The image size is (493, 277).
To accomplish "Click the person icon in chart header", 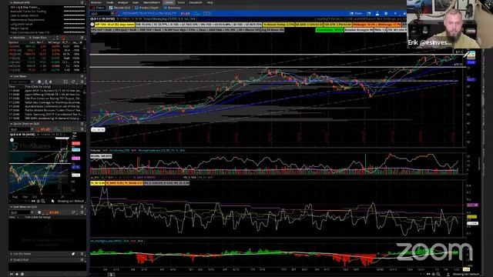I will coord(377,14).
